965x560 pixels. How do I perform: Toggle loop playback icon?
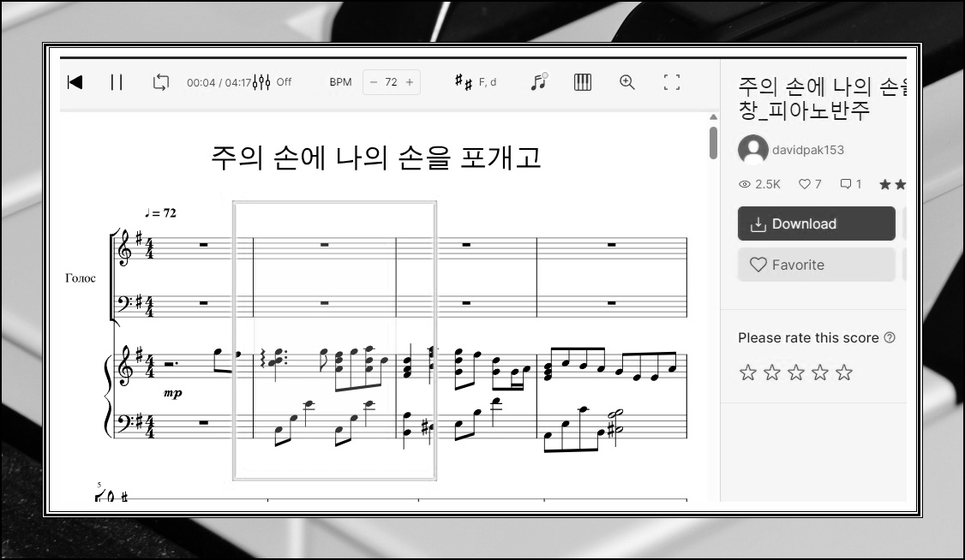pyautogui.click(x=160, y=82)
